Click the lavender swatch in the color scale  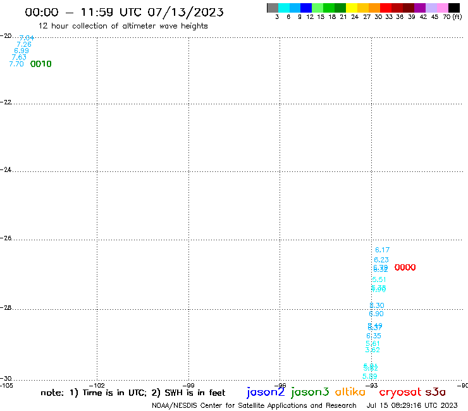[431, 8]
